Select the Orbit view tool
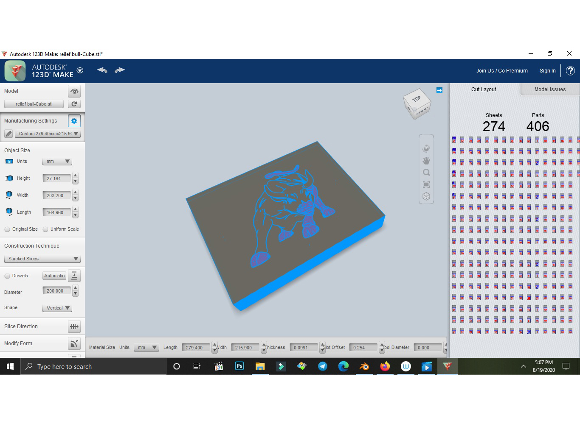 pos(426,148)
